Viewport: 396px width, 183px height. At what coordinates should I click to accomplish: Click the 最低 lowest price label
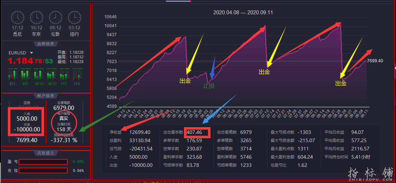coord(62,62)
